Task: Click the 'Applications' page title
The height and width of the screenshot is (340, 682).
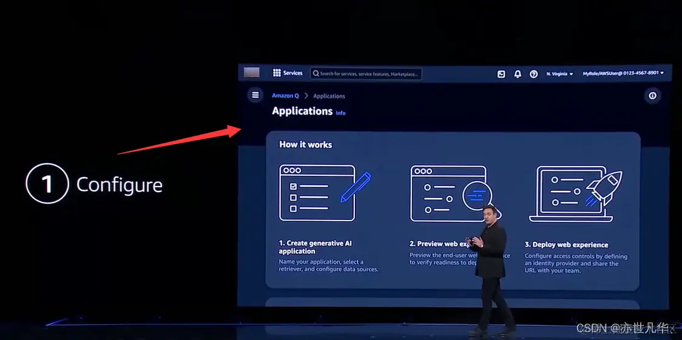Action: click(x=302, y=111)
